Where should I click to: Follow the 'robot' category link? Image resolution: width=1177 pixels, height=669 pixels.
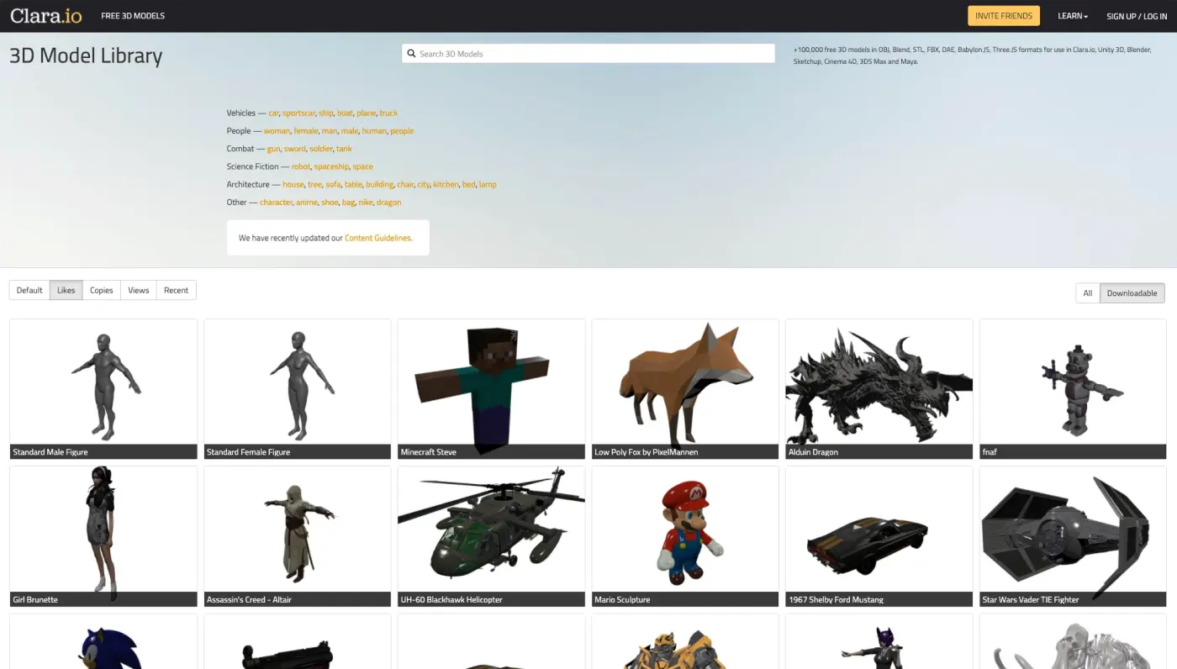pyautogui.click(x=301, y=166)
